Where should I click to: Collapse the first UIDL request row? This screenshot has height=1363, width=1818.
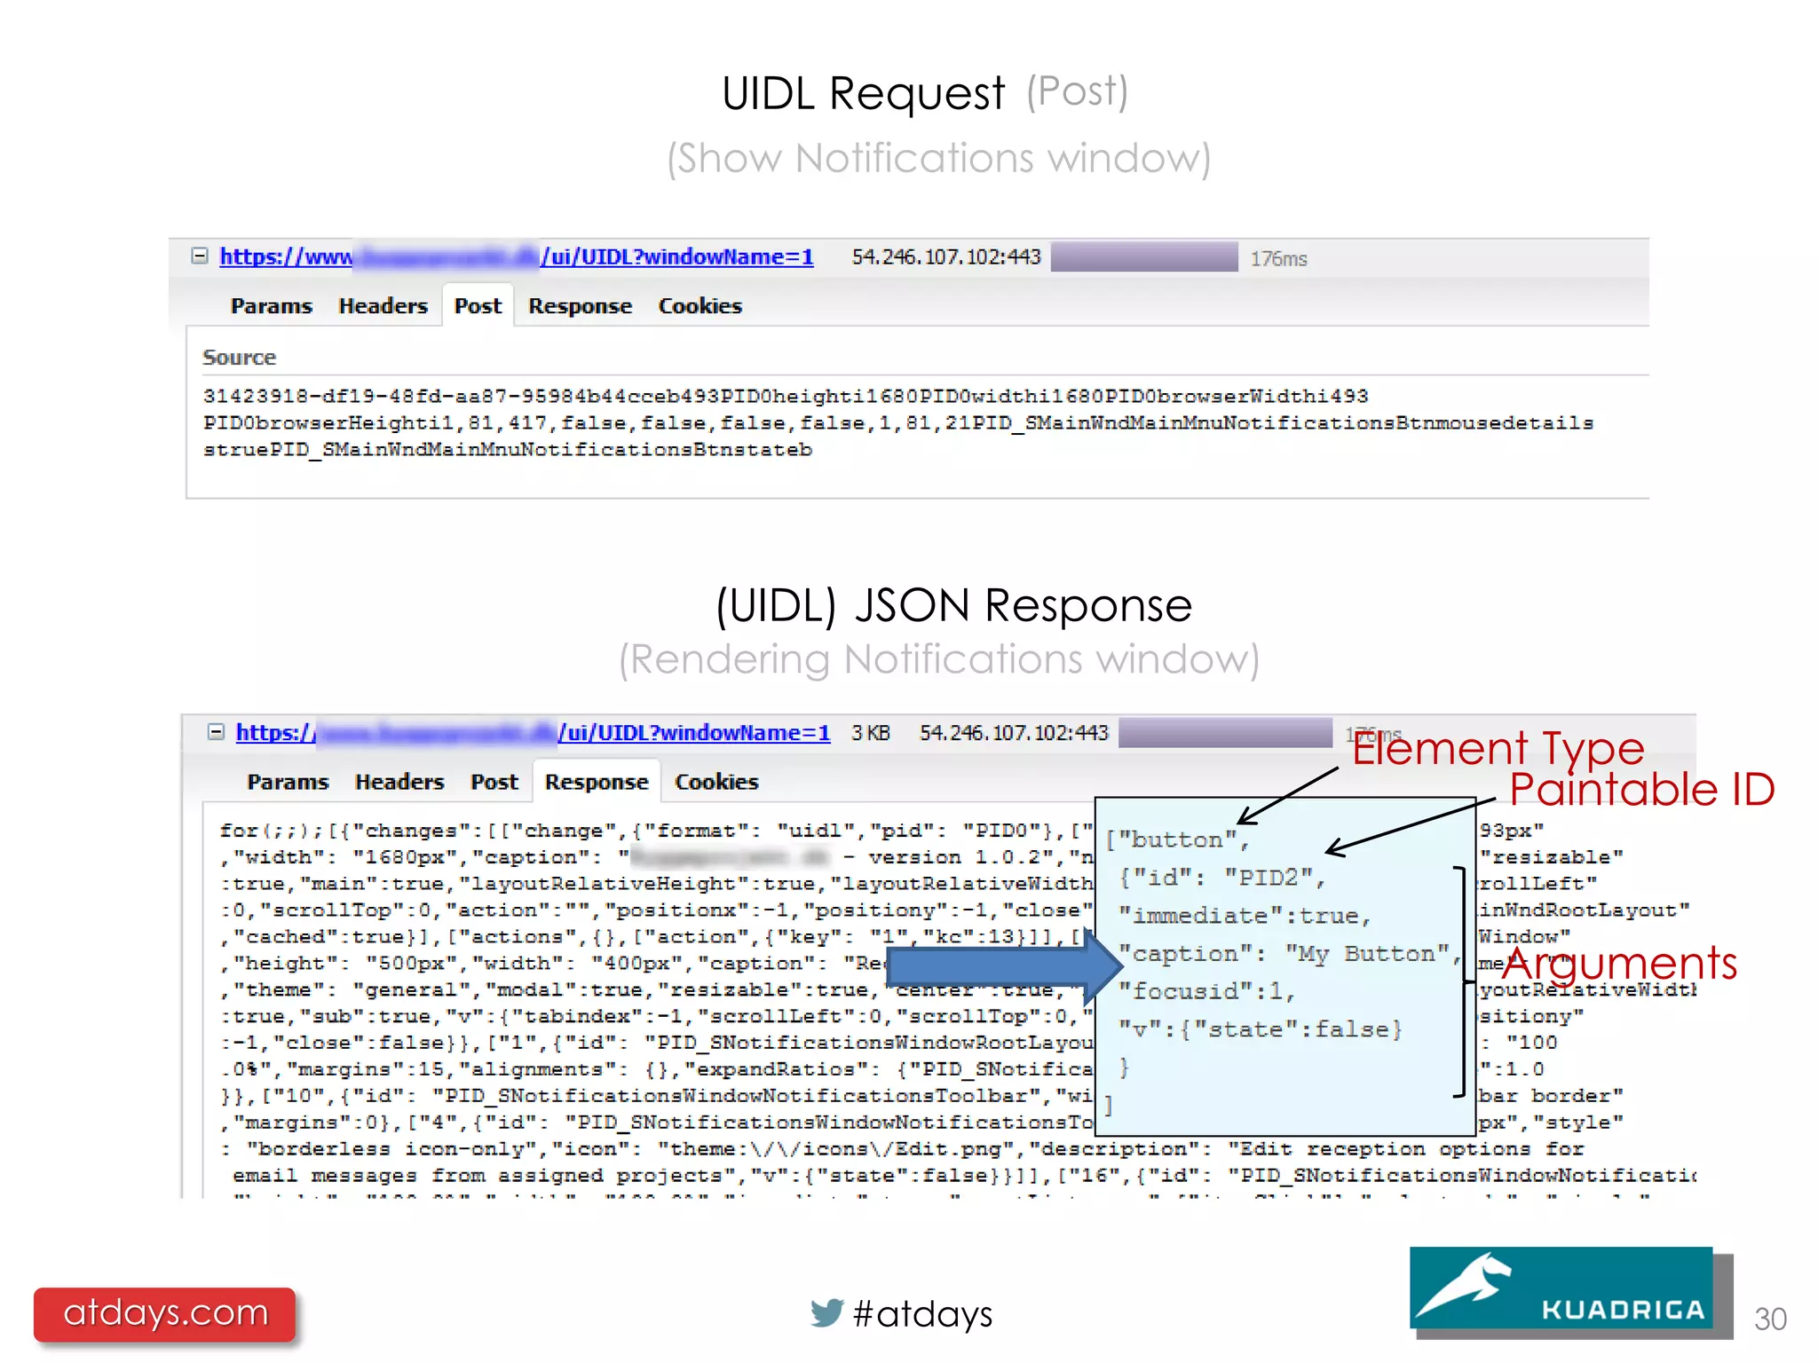pyautogui.click(x=200, y=256)
